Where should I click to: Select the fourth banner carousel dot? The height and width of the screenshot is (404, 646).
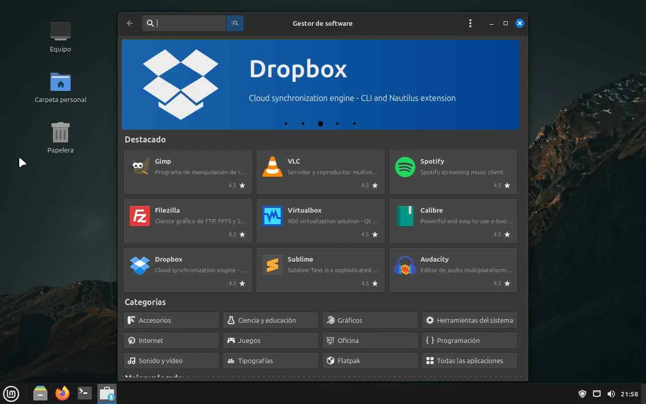point(337,123)
